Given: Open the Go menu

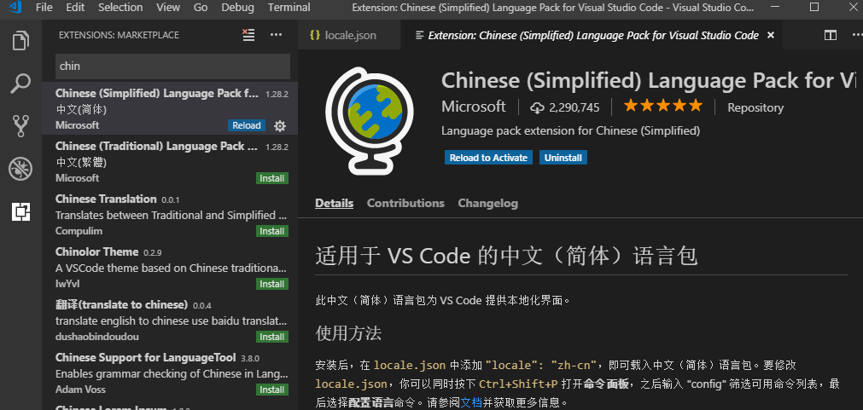Looking at the screenshot, I should click(201, 8).
